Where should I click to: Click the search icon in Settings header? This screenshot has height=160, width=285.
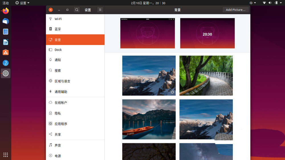pyautogui.click(x=77, y=10)
